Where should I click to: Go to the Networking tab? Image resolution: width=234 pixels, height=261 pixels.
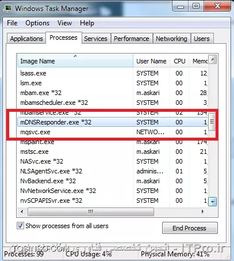171,39
